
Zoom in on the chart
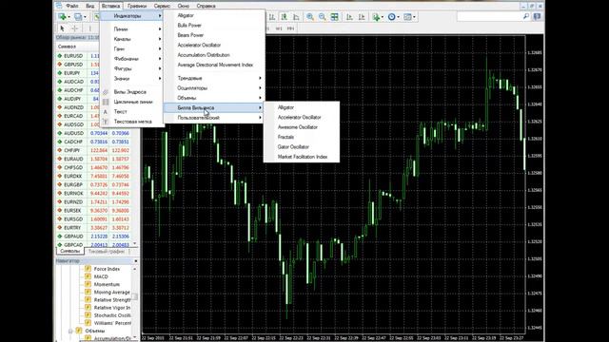pos(310,17)
